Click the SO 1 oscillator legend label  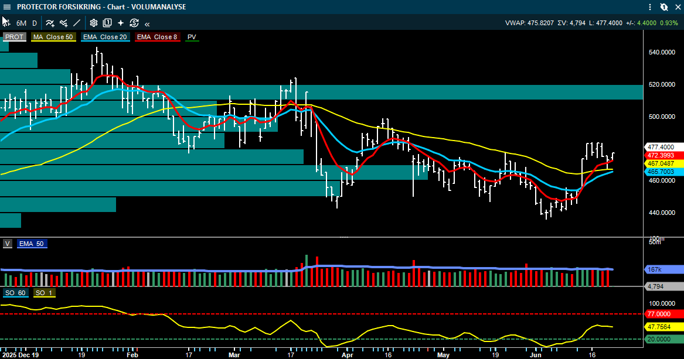(43, 293)
